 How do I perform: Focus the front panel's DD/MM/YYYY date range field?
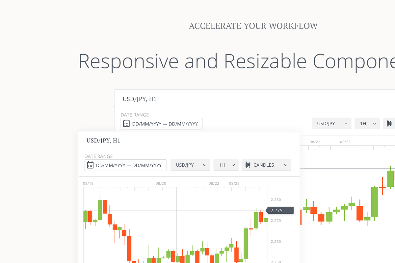129,165
